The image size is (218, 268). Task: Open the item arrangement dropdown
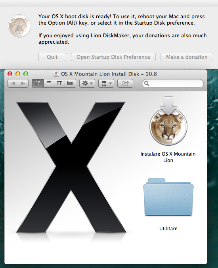click(x=106, y=84)
